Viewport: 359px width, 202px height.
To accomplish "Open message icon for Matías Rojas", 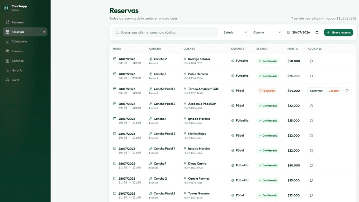I will 311,135.
